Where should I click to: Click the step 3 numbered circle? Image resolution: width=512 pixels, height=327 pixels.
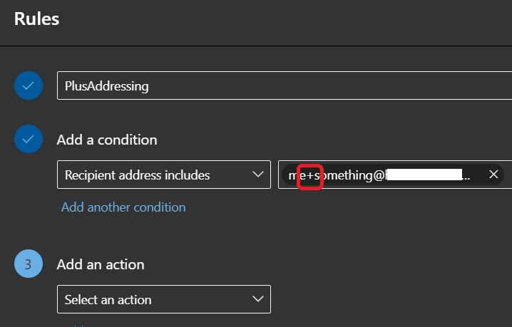[29, 264]
